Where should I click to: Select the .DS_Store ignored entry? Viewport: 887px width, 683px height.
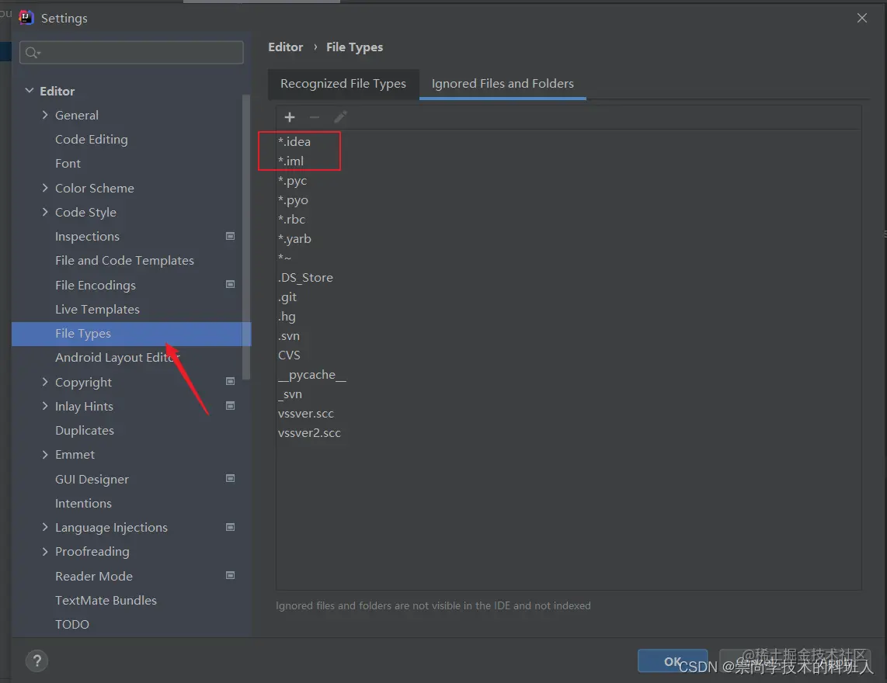(x=569, y=278)
